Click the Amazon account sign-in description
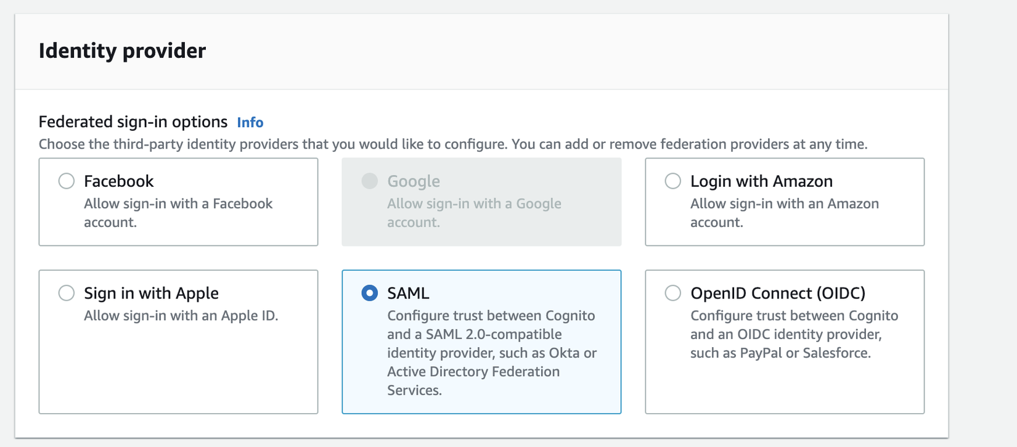Screen dimensions: 1017x447 (x=784, y=213)
